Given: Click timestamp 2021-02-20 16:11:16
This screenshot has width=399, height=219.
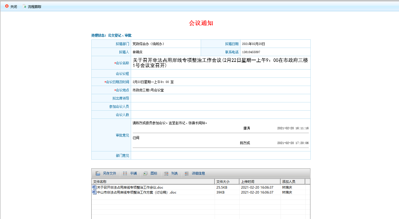Looking at the screenshot, I should pos(293,128).
